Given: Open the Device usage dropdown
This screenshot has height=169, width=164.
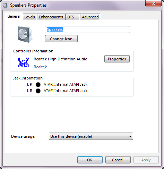Looking at the screenshot, I should tap(91, 136).
